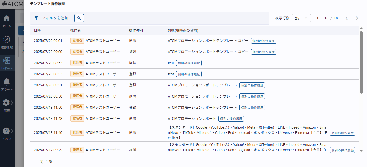Click フィルタを追加 link

click(x=55, y=18)
